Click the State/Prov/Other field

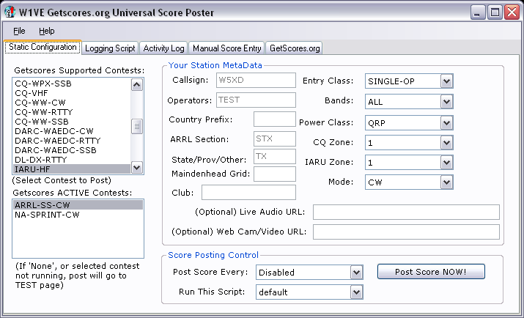[275, 156]
